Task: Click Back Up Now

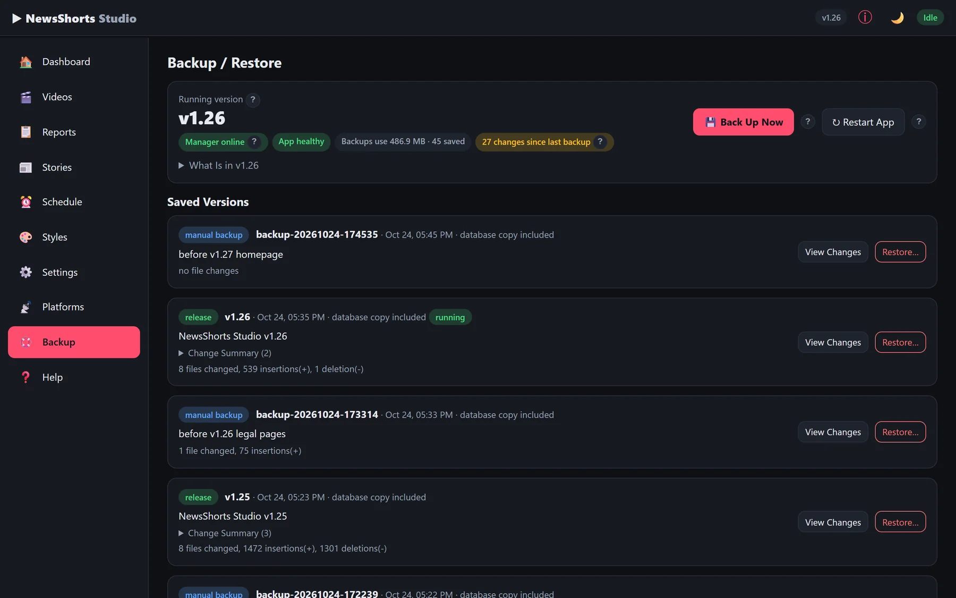Action: tap(744, 122)
